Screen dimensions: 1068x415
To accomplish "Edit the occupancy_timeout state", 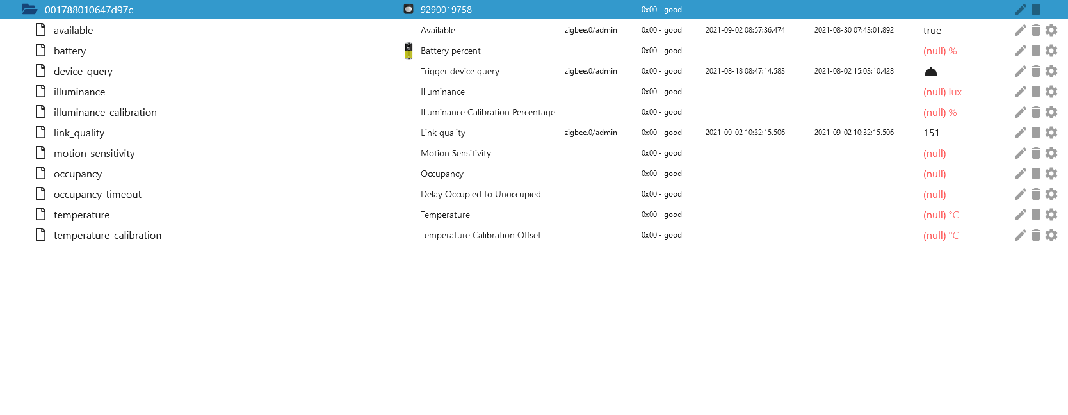I will coord(1021,194).
